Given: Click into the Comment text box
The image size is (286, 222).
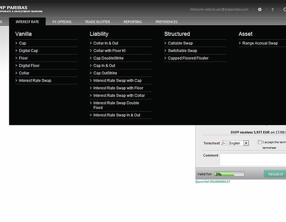Looking at the screenshot, I should click(x=253, y=159).
